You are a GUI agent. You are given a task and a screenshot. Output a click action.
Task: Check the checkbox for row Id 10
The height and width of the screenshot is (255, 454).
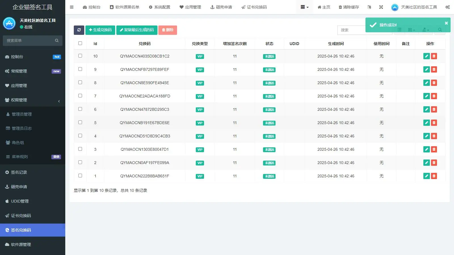80,56
